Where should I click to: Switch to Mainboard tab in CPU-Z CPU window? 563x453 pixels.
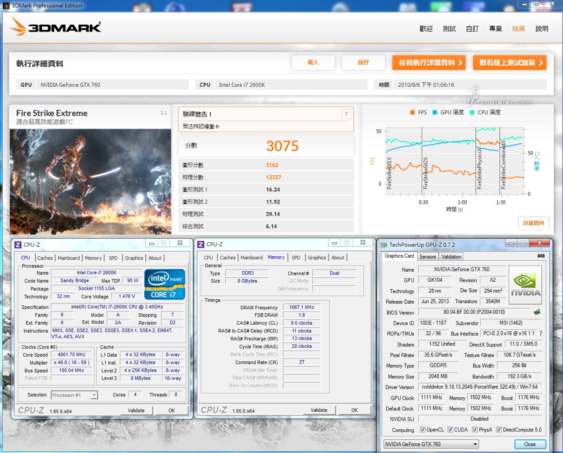[x=69, y=258]
